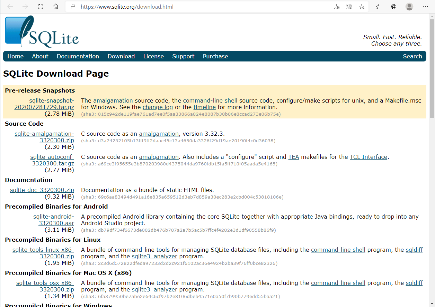
Task: Download sqlite-snapshot-202007281729.tar.gz
Action: pyautogui.click(x=44, y=104)
